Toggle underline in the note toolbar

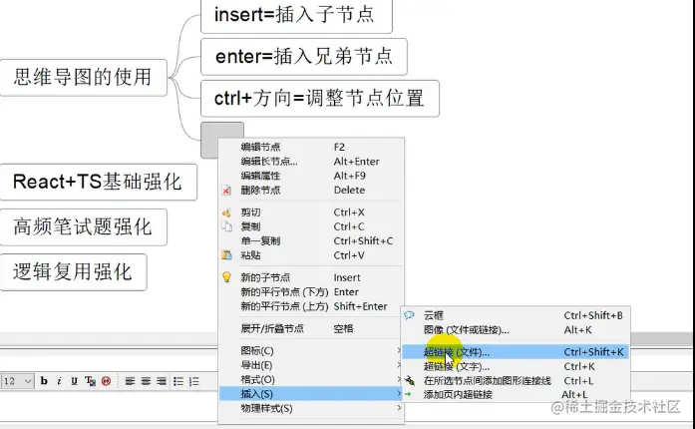pyautogui.click(x=74, y=381)
